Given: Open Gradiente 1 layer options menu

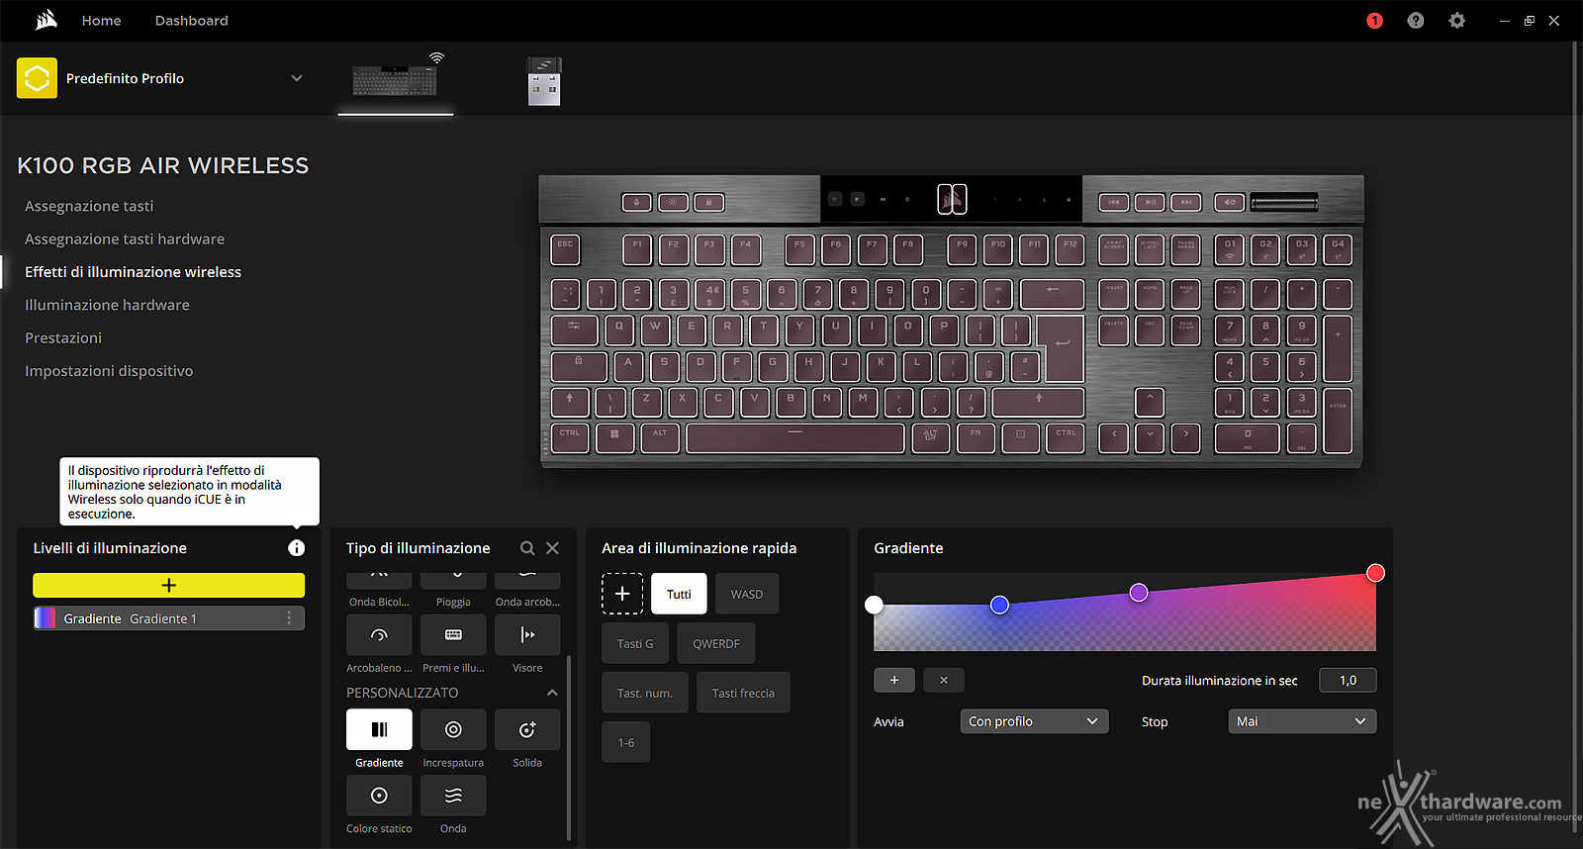Looking at the screenshot, I should (289, 618).
